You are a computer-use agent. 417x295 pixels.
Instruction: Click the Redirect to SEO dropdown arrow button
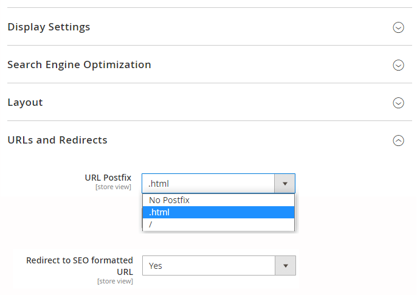pos(285,266)
